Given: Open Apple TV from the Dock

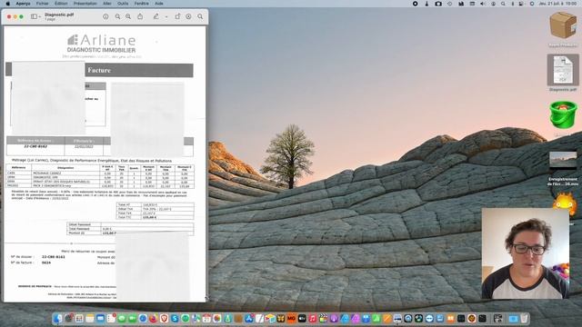Looking at the screenshot, I should pyautogui.click(x=302, y=319).
